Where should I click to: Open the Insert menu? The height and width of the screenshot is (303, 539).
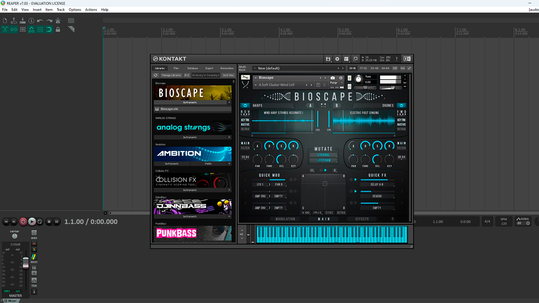click(x=37, y=9)
